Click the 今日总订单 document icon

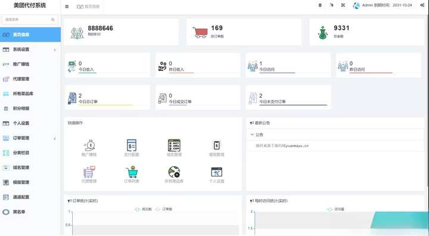pyautogui.click(x=72, y=98)
